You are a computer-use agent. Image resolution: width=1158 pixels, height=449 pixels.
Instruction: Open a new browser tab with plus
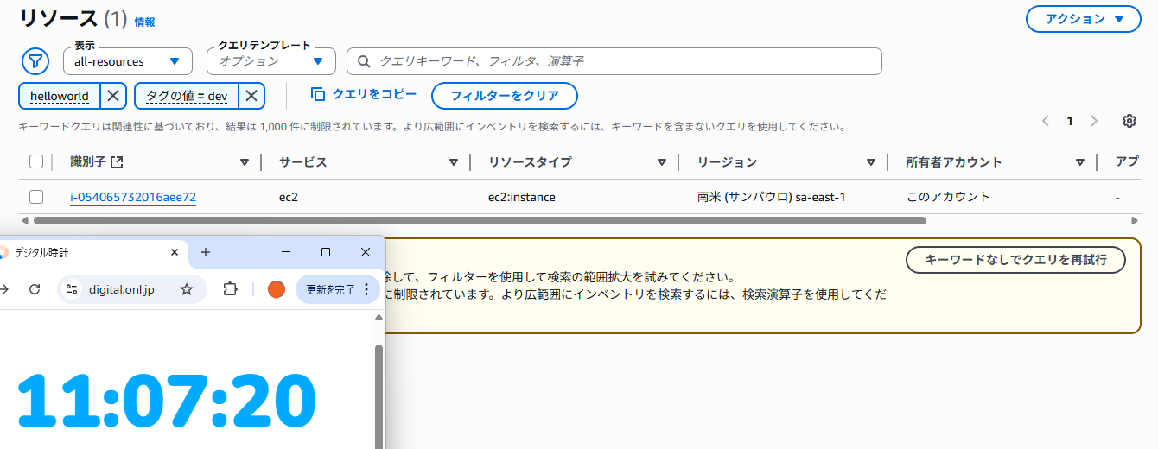[x=206, y=252]
